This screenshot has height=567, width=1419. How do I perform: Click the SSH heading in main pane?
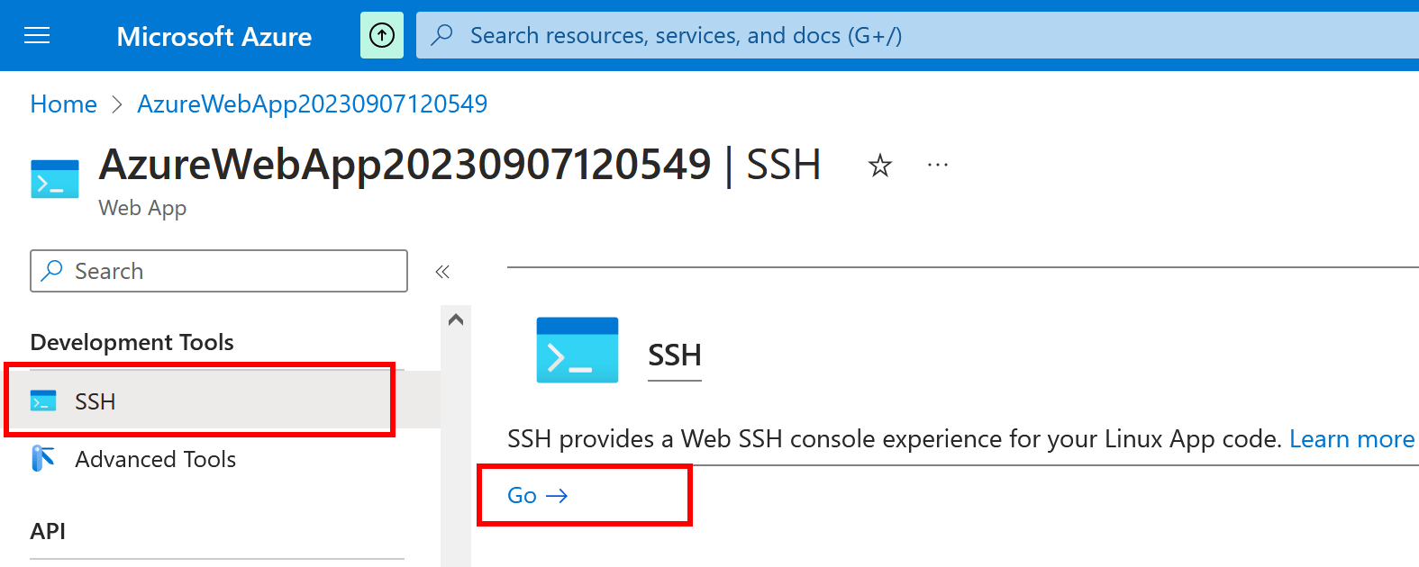click(x=675, y=355)
